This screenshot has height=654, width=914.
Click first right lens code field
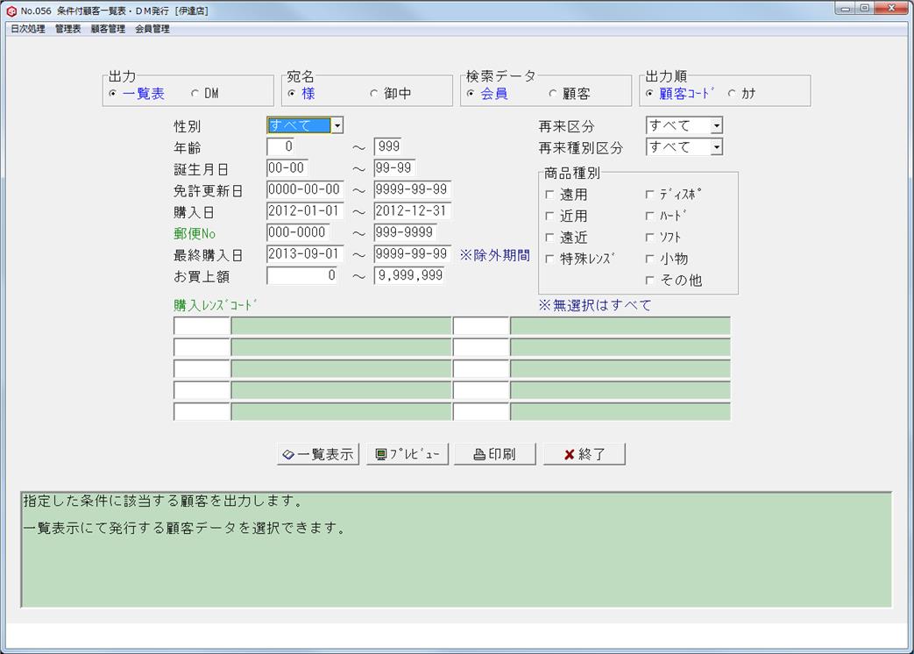[x=481, y=326]
